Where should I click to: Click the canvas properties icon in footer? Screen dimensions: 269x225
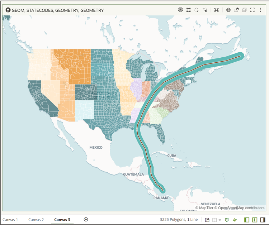(x=207, y=220)
